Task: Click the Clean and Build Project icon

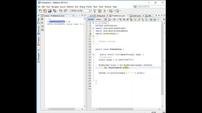Action: tap(100, 11)
